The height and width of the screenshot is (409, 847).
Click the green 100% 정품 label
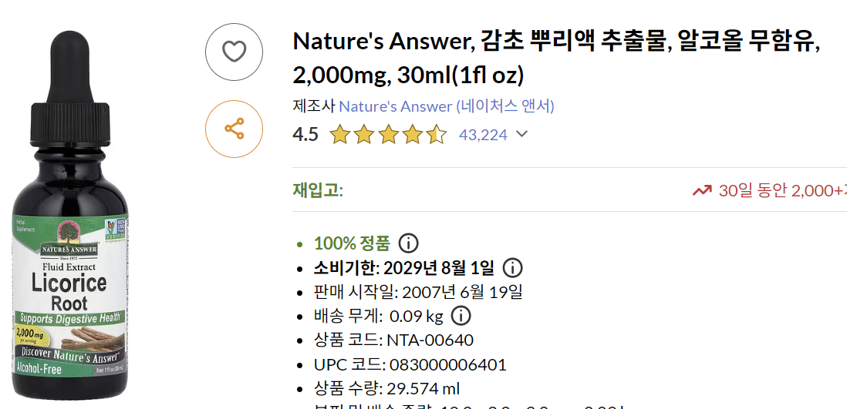click(x=352, y=243)
